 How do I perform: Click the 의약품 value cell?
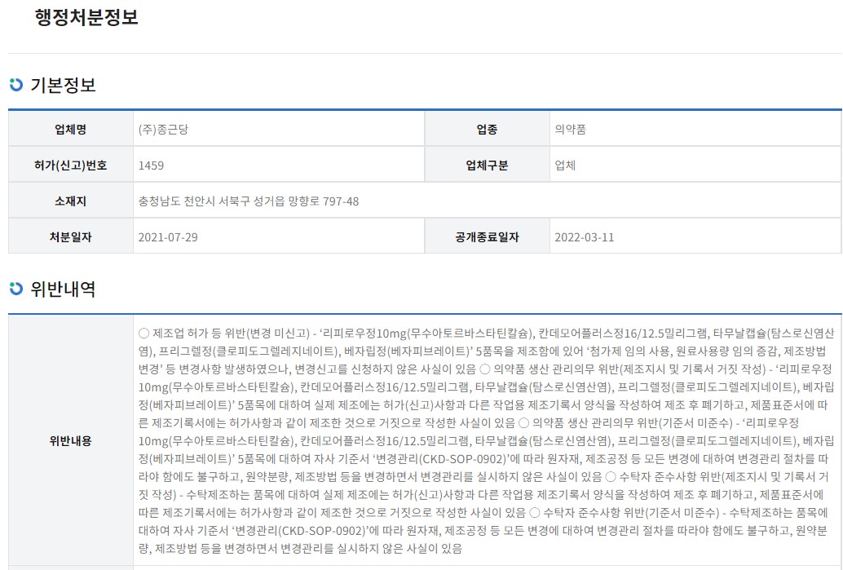(570, 129)
